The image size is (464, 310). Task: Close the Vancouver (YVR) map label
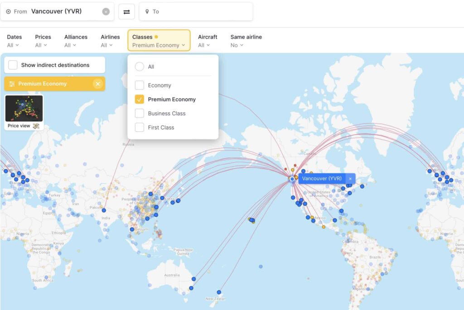click(x=350, y=179)
